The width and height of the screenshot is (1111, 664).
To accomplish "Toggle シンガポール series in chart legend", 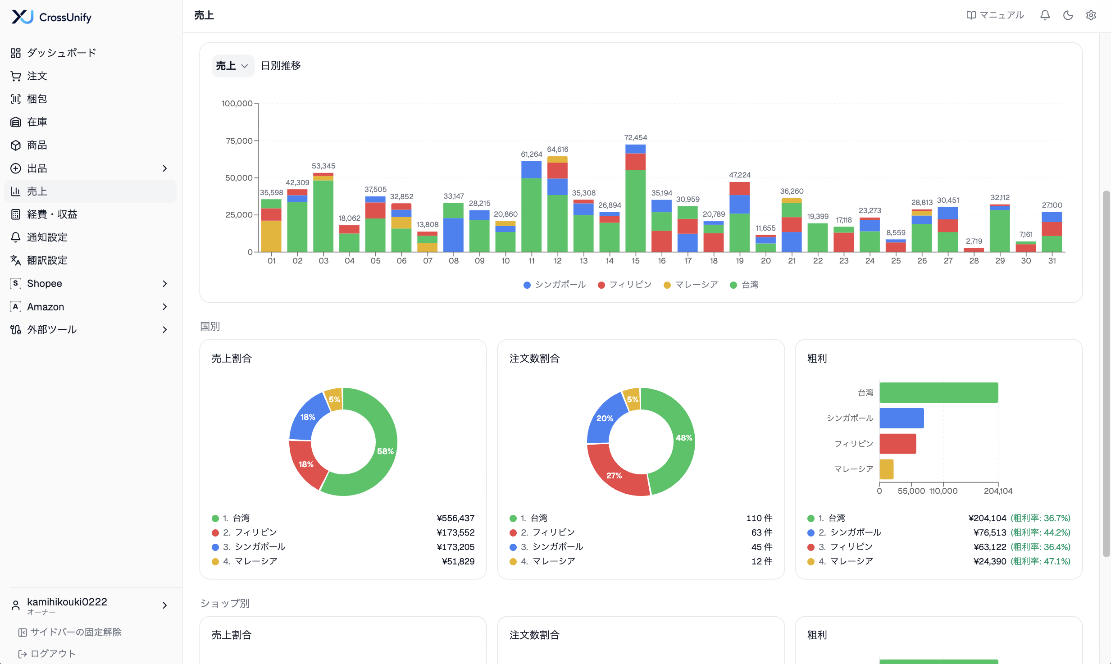I will [x=554, y=285].
